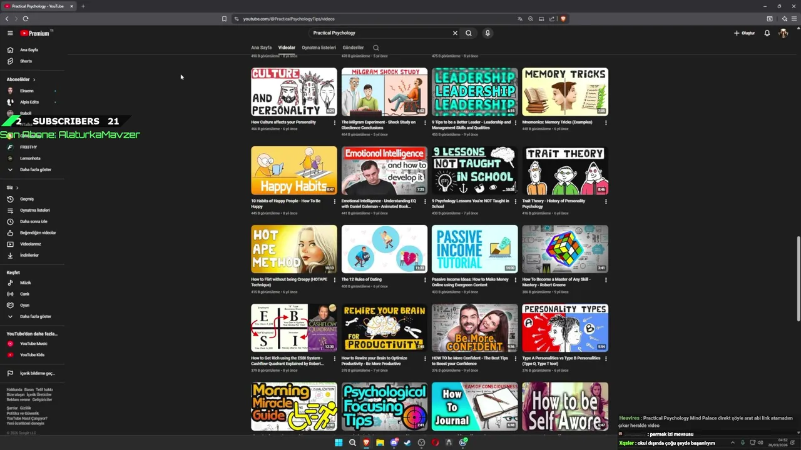Click the translate page icon in address bar

click(x=519, y=19)
